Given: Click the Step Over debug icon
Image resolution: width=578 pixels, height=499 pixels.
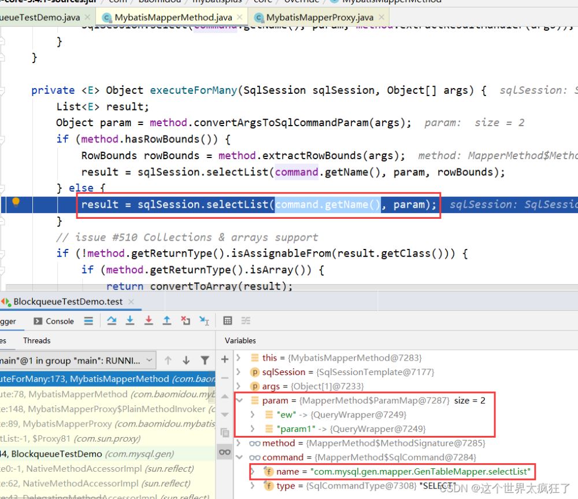Looking at the screenshot, I should (112, 321).
